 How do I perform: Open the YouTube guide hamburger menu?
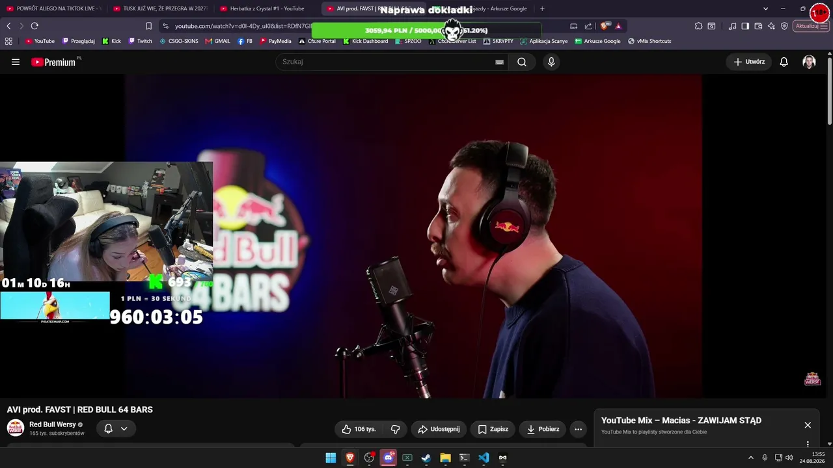point(16,62)
